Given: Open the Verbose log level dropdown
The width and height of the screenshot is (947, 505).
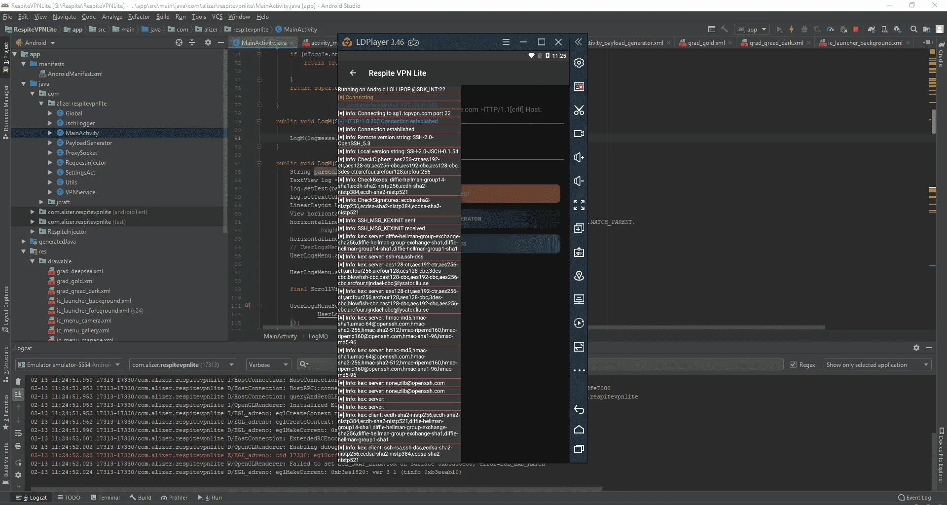Looking at the screenshot, I should [268, 365].
